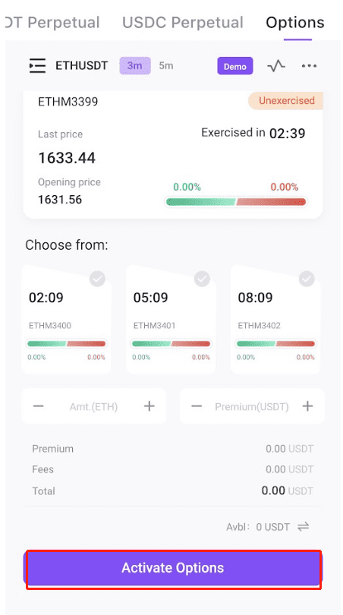Click the Amt.(ETH) plus button

(x=149, y=406)
